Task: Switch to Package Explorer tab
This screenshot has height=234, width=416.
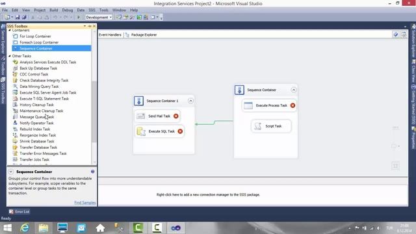Action: 141,34
